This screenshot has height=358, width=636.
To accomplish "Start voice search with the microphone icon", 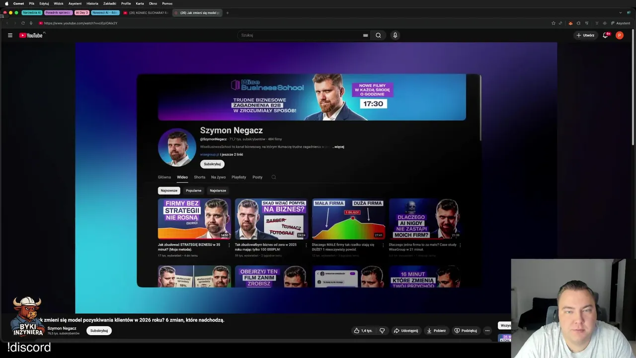I will coord(395,35).
